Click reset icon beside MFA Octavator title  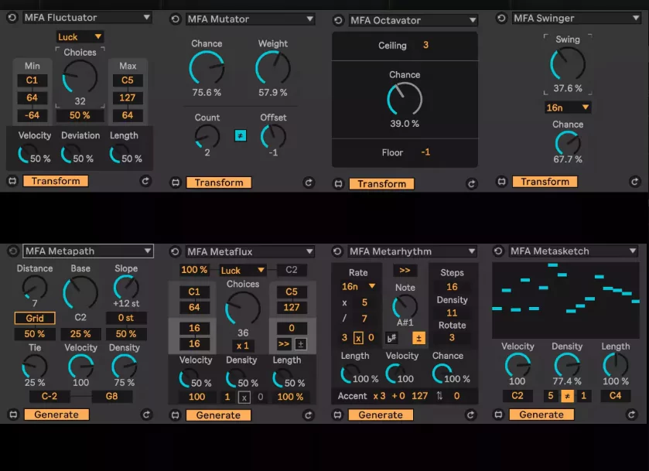pos(338,20)
